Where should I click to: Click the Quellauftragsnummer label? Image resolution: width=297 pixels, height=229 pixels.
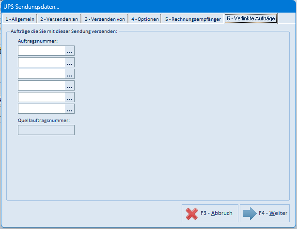click(x=44, y=121)
